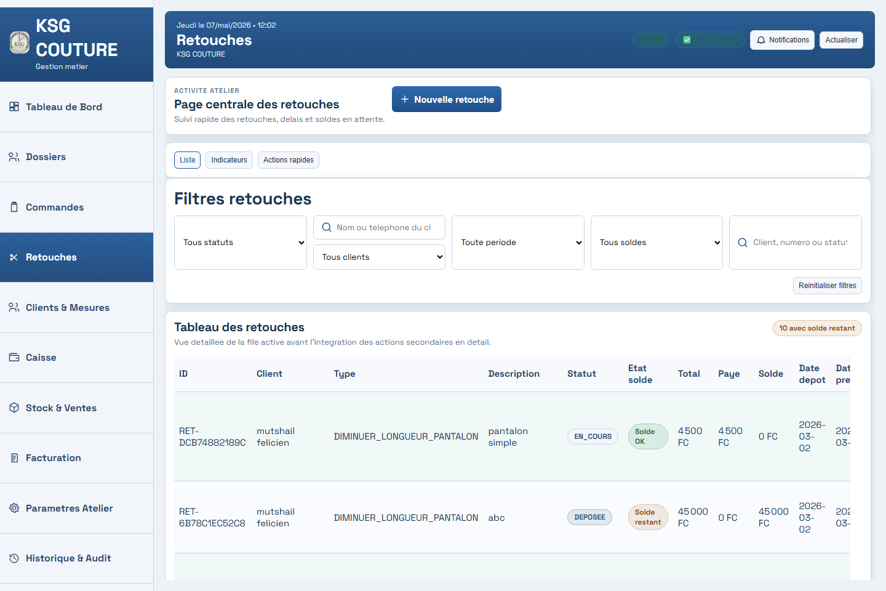886x591 pixels.
Task: Click the green Synchronisé checkmark badge
Action: tap(710, 40)
